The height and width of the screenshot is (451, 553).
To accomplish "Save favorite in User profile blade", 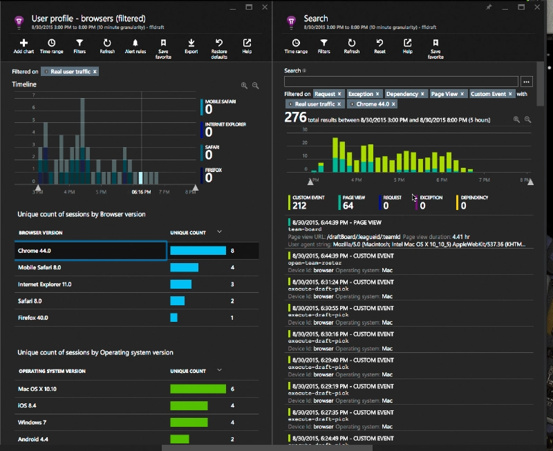I will click(x=163, y=49).
